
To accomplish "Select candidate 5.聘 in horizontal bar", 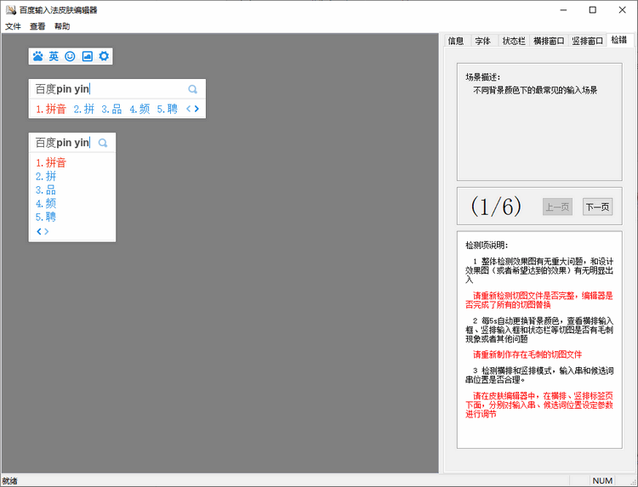I will (168, 109).
